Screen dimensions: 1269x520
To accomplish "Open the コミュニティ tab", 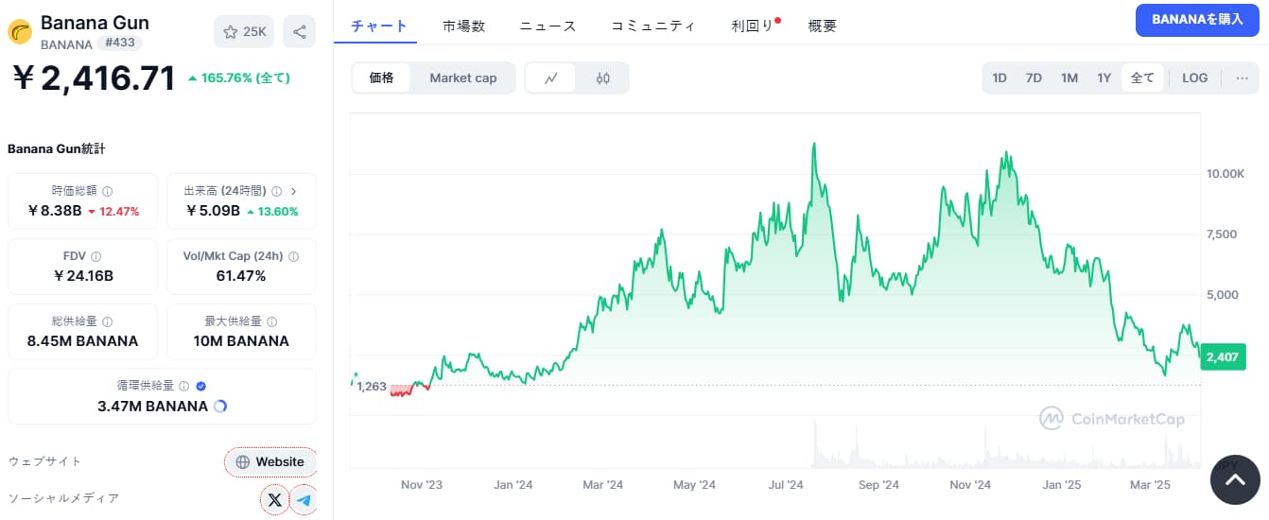I will coord(653,26).
